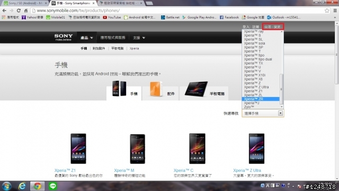
Task: Click the address bar URL
Action: pyautogui.click(x=78, y=11)
